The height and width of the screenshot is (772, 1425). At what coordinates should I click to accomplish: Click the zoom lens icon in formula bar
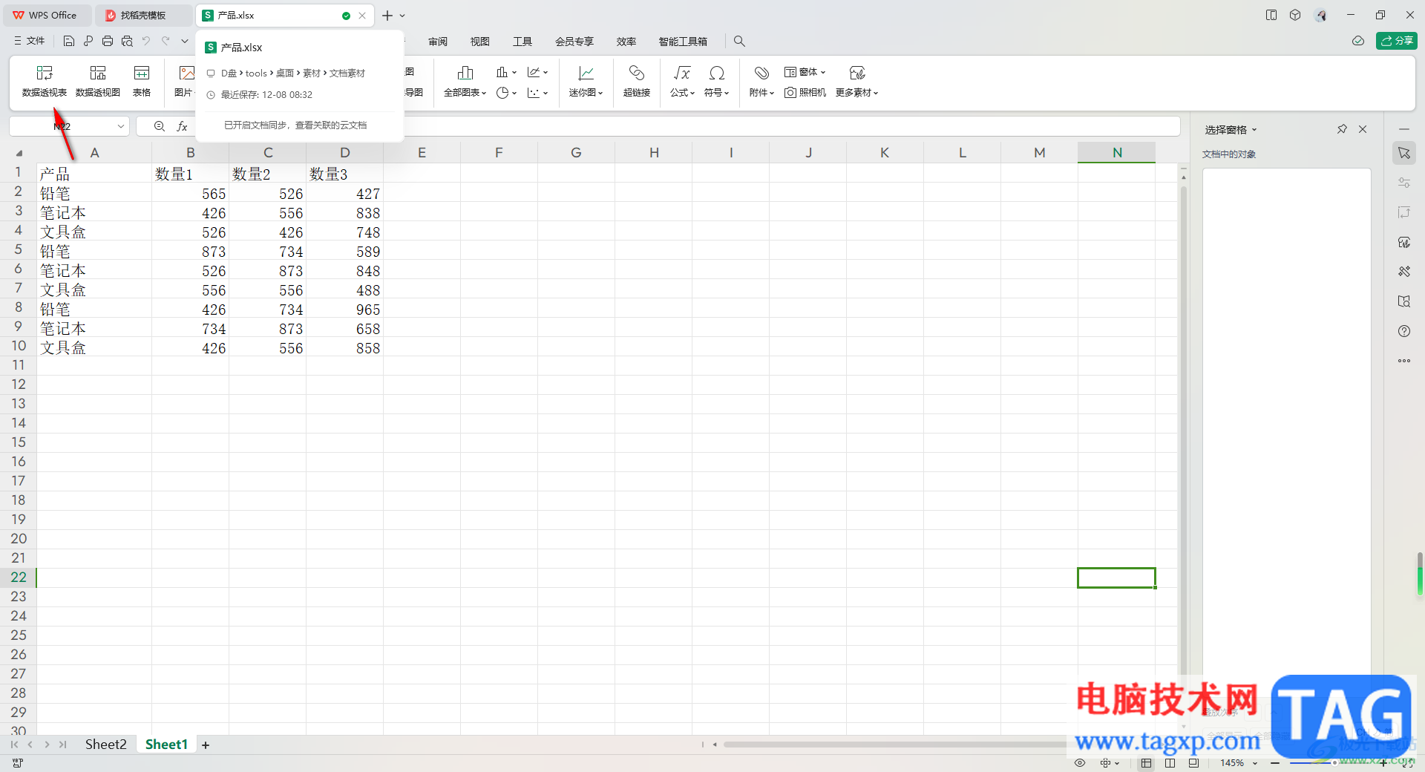click(x=160, y=126)
